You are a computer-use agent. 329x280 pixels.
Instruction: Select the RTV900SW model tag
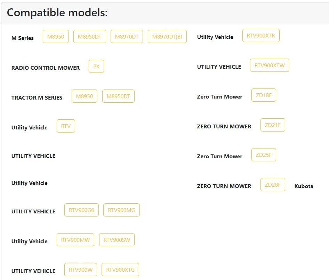pyautogui.click(x=117, y=240)
